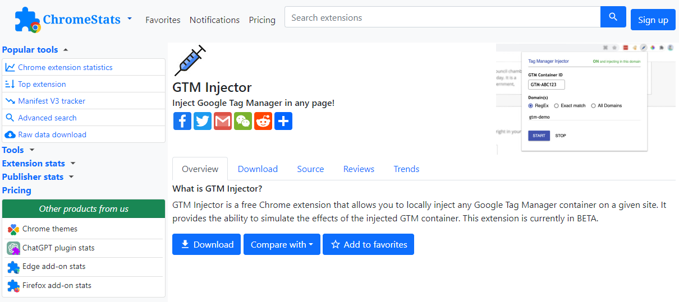Open the Raw data download link
This screenshot has width=679, height=302.
point(52,134)
